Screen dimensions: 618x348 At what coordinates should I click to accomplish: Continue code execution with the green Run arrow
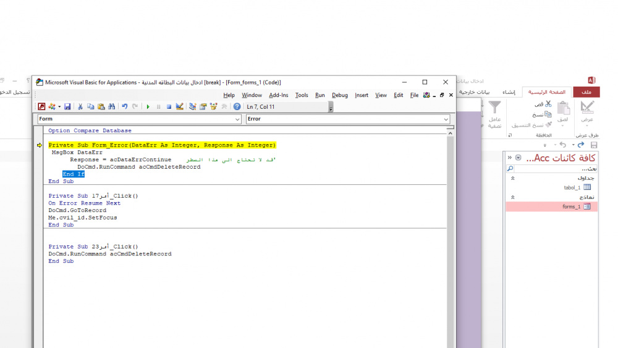[148, 106]
